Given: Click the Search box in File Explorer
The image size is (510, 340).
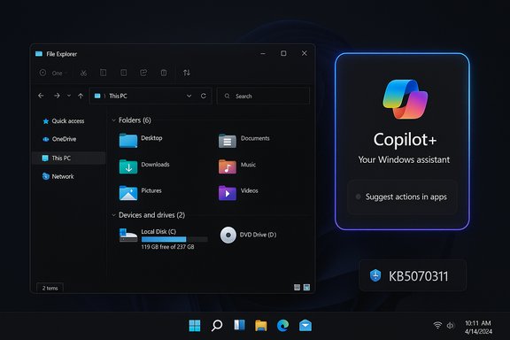Looking at the screenshot, I should point(263,96).
